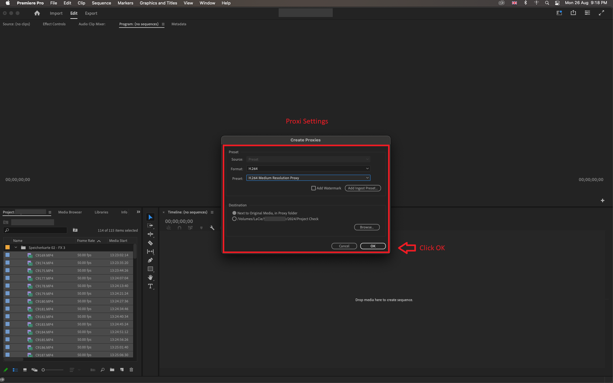Screen dimensions: 613x383
Task: Switch to the Import workspace
Action: coord(56,13)
